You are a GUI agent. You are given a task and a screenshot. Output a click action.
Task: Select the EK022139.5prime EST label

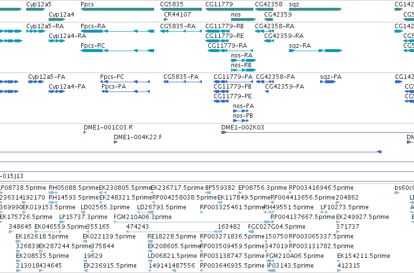[109, 237]
